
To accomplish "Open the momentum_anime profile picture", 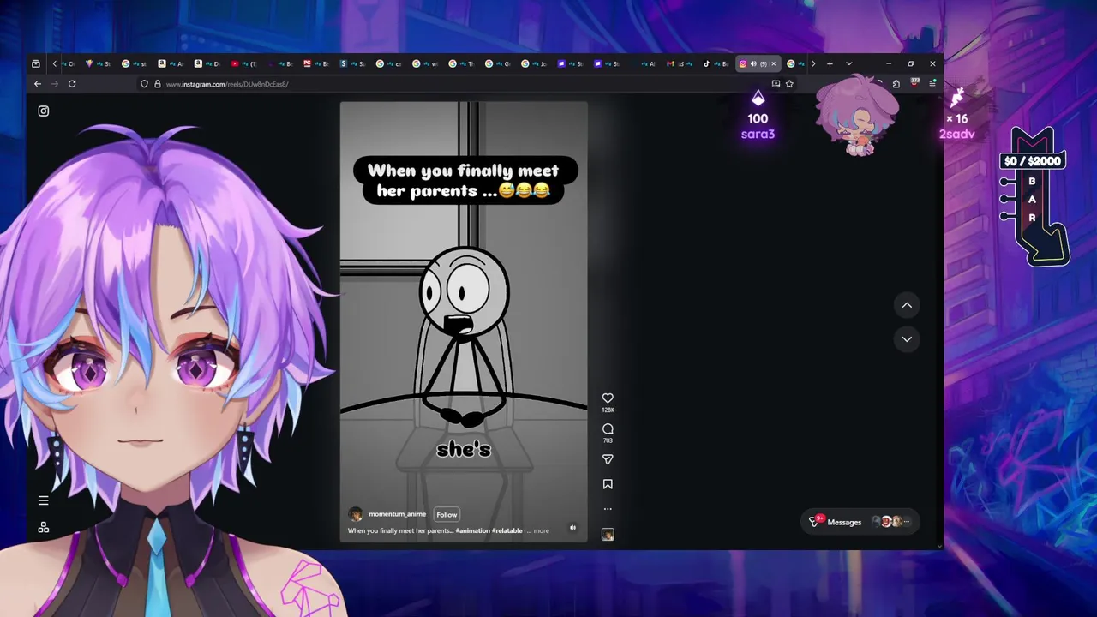I will (356, 514).
